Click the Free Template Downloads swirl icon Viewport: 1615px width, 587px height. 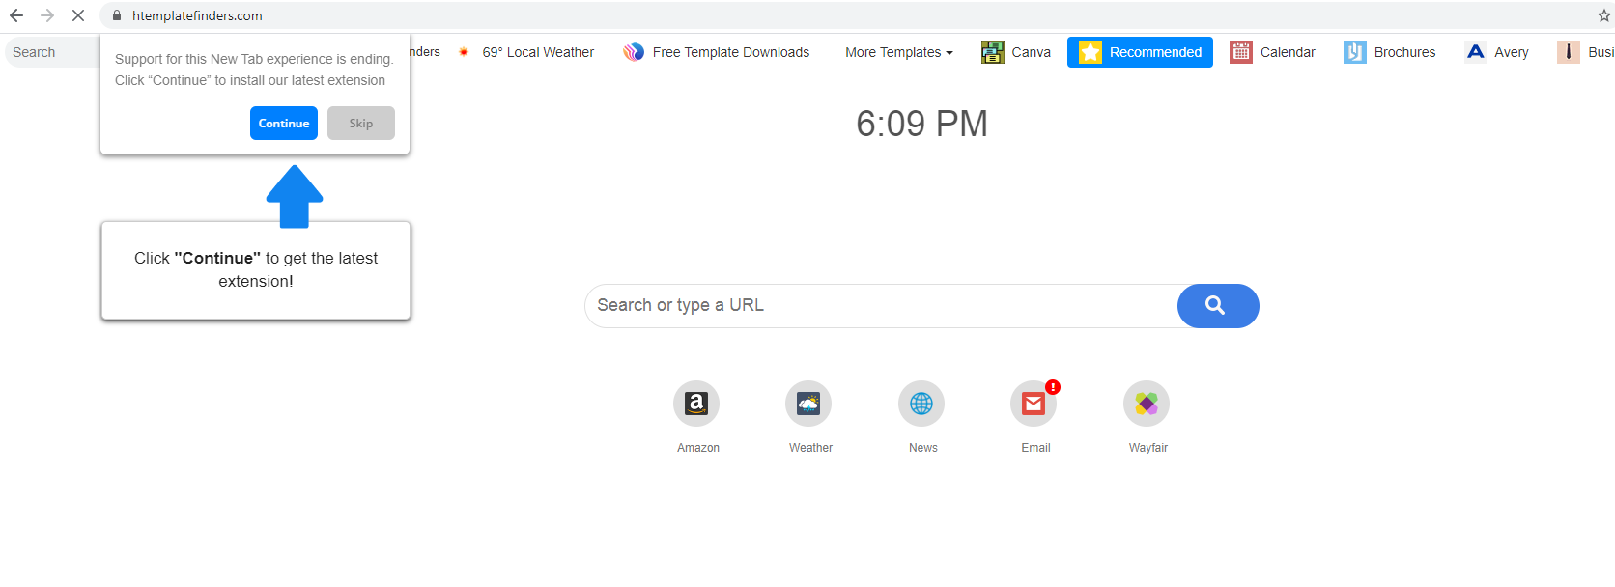(634, 52)
